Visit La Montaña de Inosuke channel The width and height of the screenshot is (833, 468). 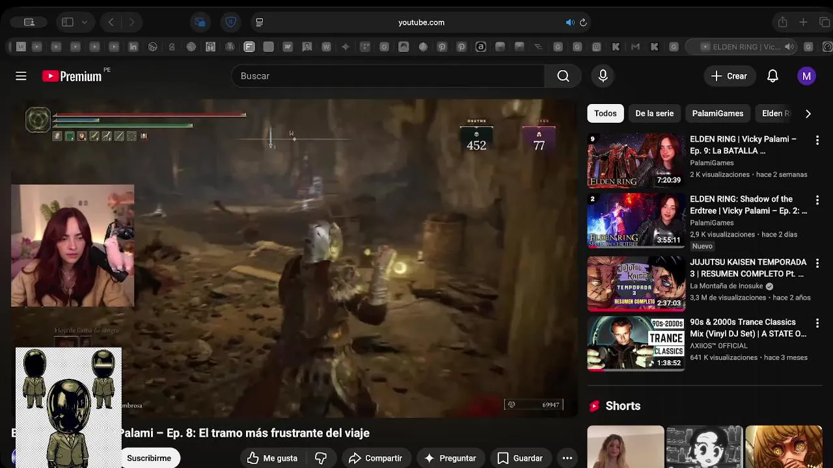click(726, 286)
